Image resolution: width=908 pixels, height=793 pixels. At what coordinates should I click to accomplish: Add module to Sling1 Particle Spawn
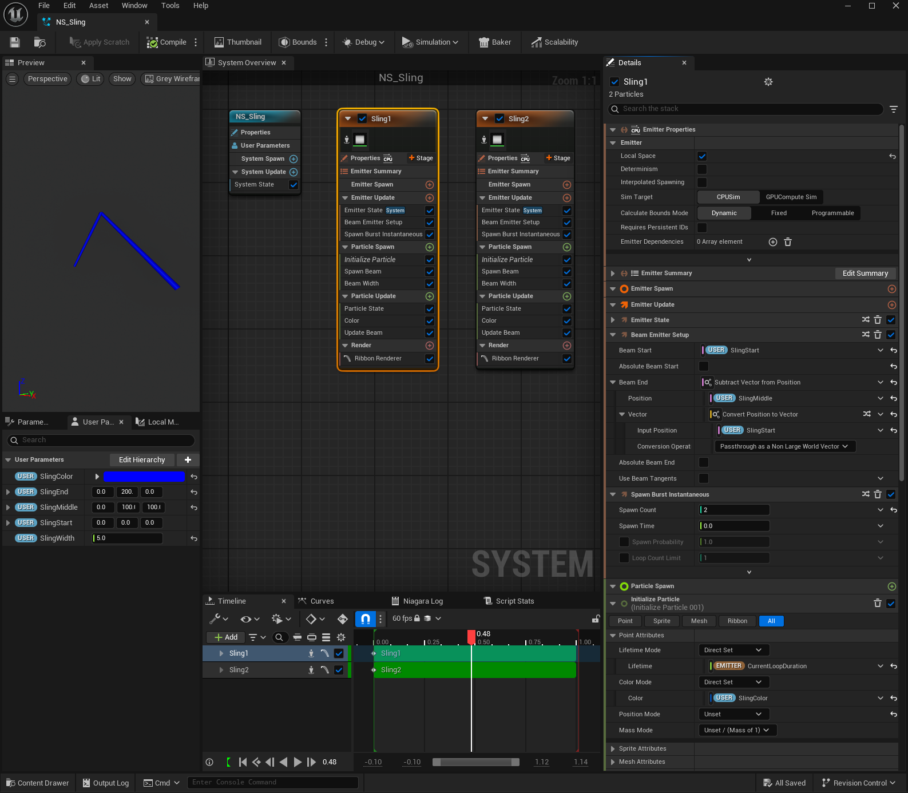tap(430, 247)
